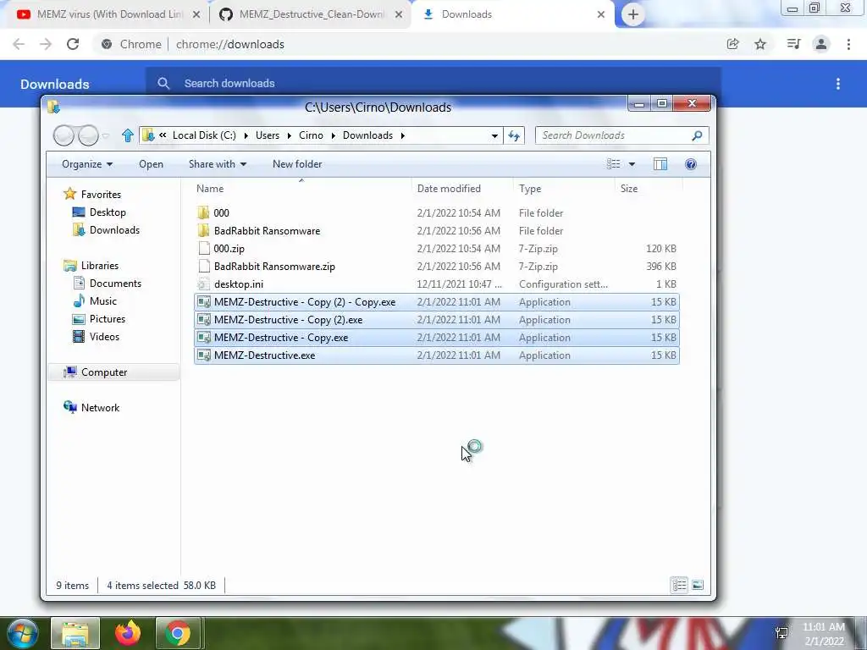
Task: Click Chrome's share page icon
Action: click(x=732, y=44)
